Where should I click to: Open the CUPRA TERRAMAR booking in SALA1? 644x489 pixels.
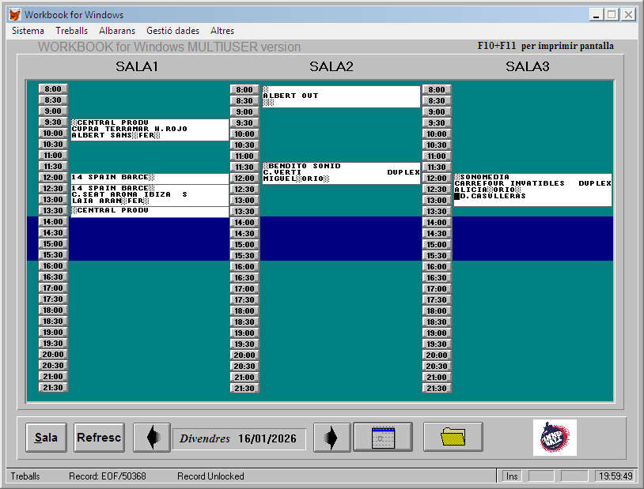[149, 130]
